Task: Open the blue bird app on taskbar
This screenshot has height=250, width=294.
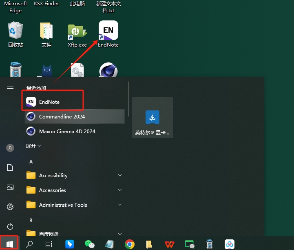Action: [x=70, y=244]
